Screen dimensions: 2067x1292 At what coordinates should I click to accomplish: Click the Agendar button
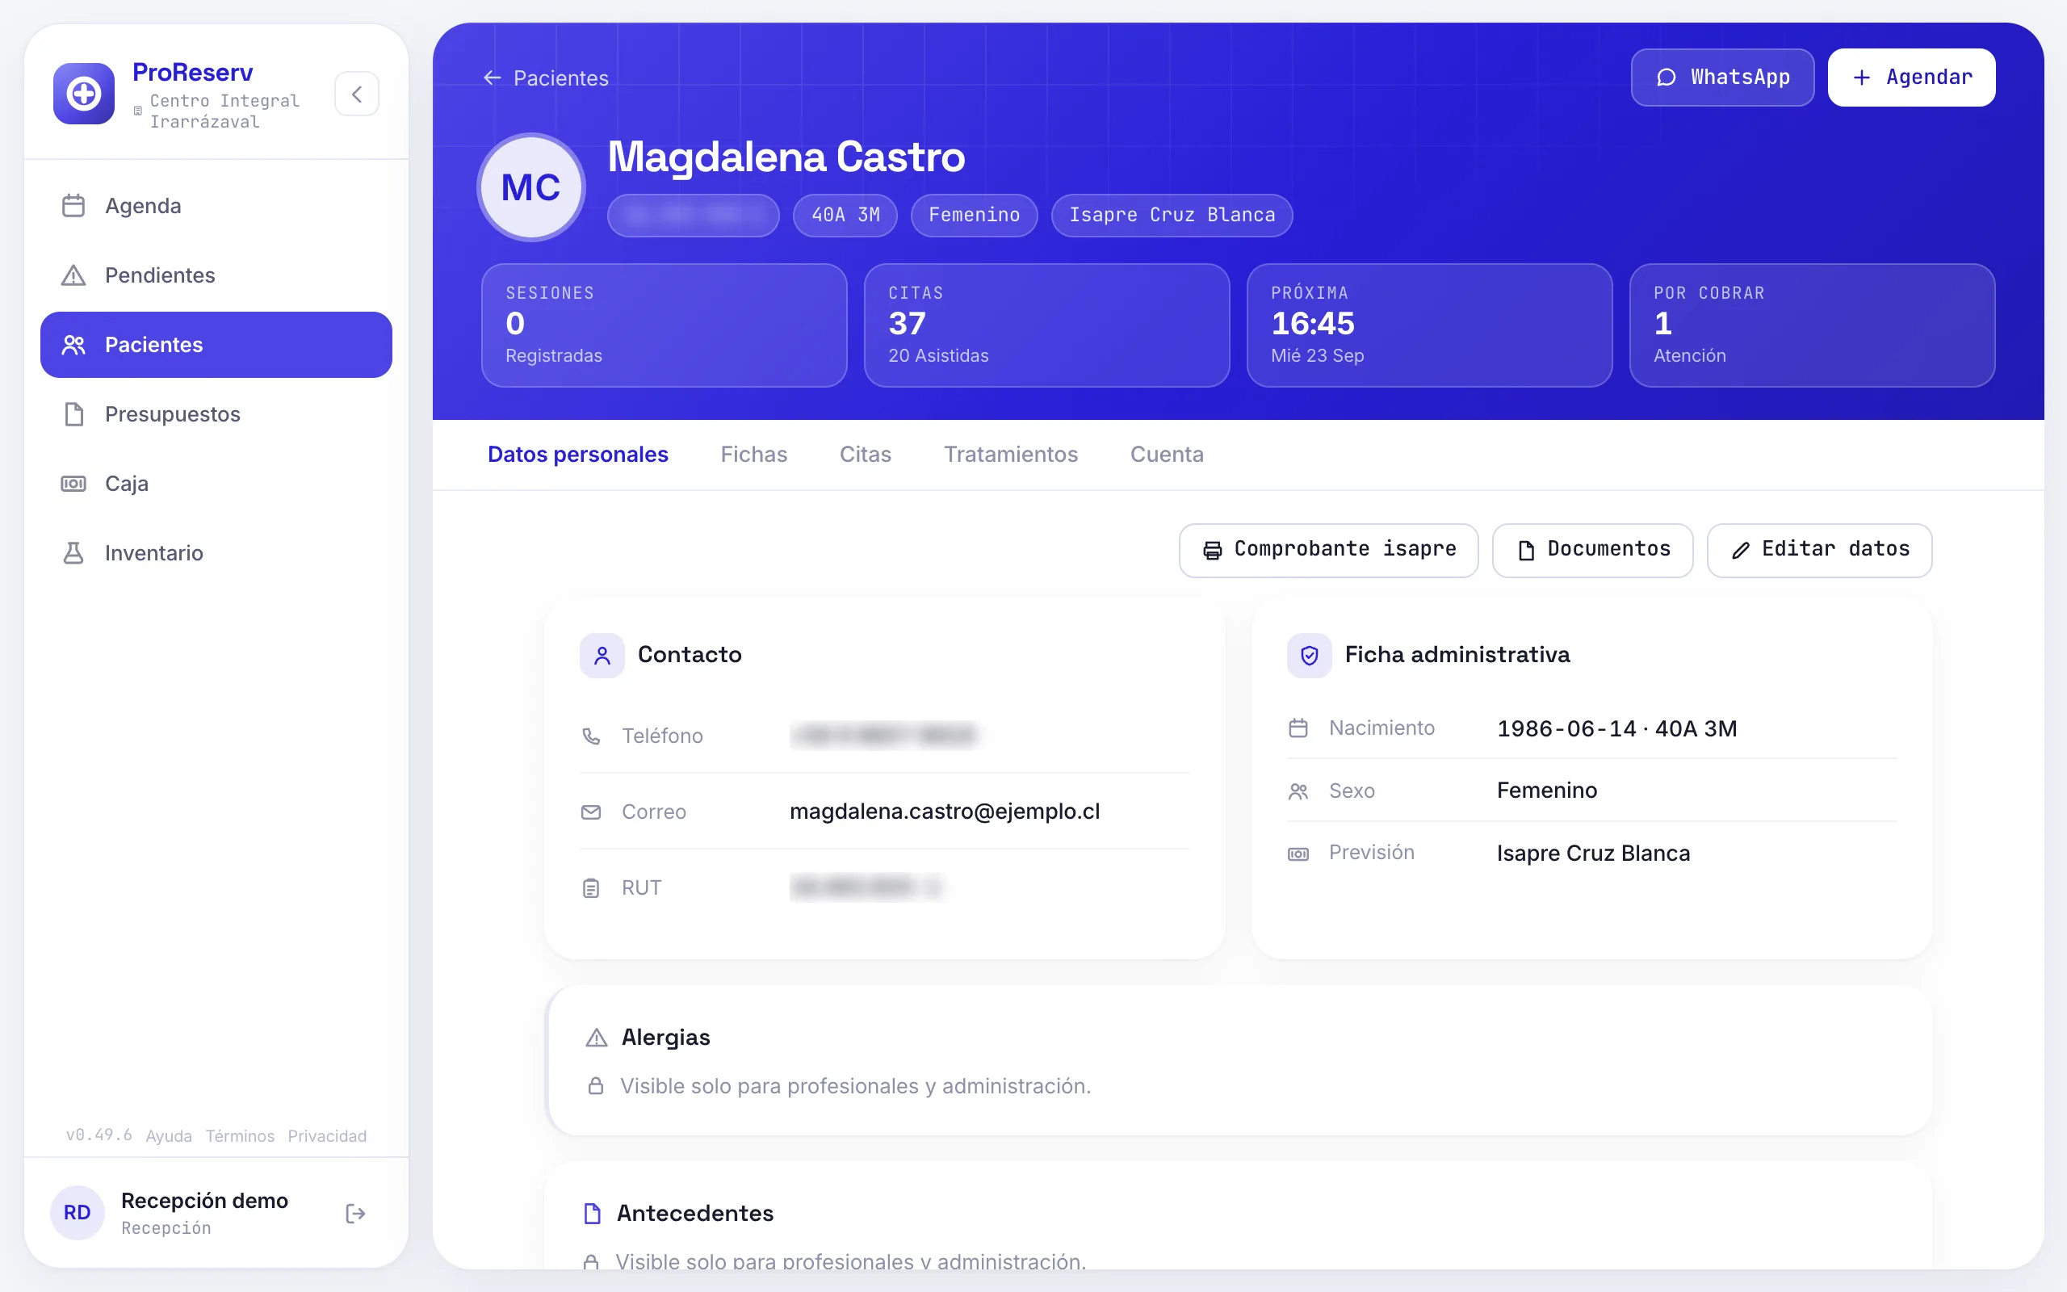[x=1911, y=77]
